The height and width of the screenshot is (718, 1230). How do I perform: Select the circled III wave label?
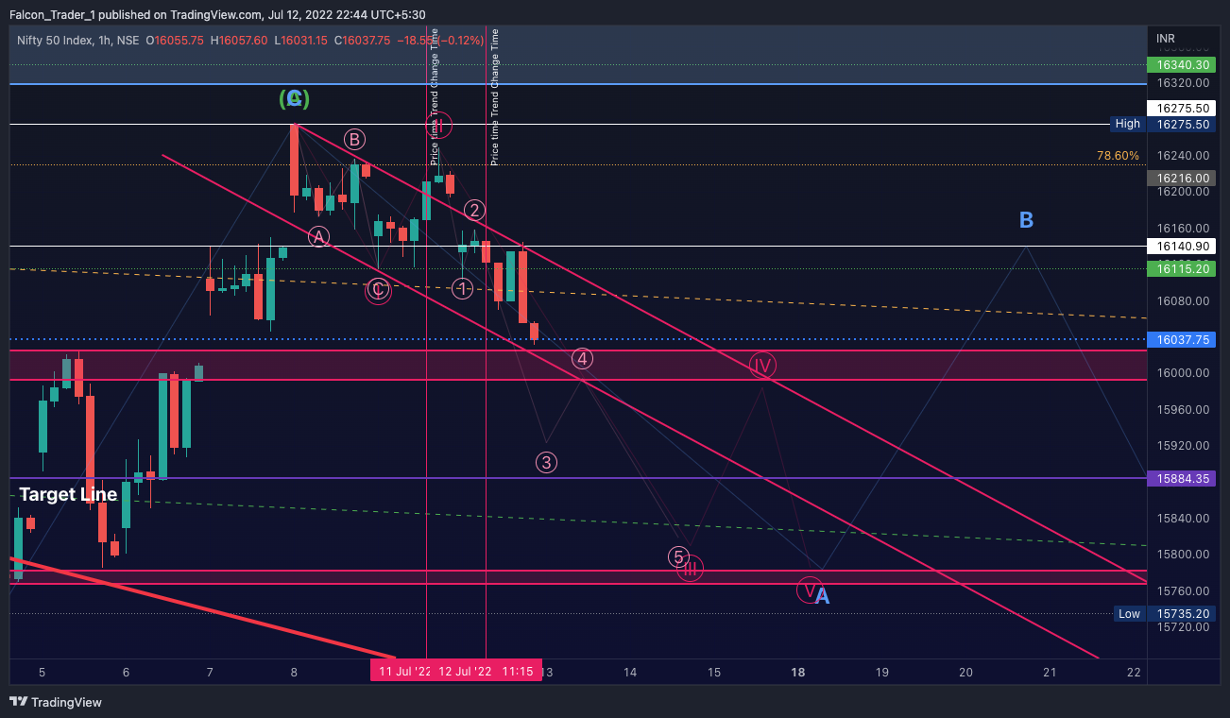coord(691,569)
